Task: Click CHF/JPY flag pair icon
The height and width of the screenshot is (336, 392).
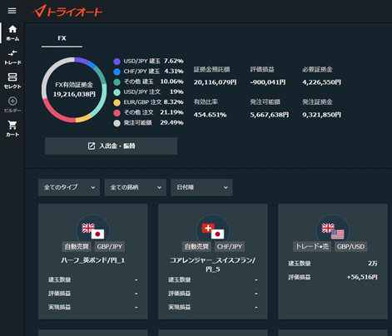Action: pos(213,230)
